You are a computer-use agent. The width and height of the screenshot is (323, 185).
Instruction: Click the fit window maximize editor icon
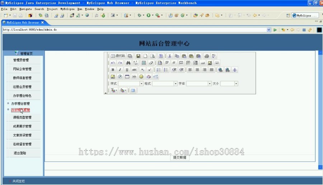click(133, 90)
